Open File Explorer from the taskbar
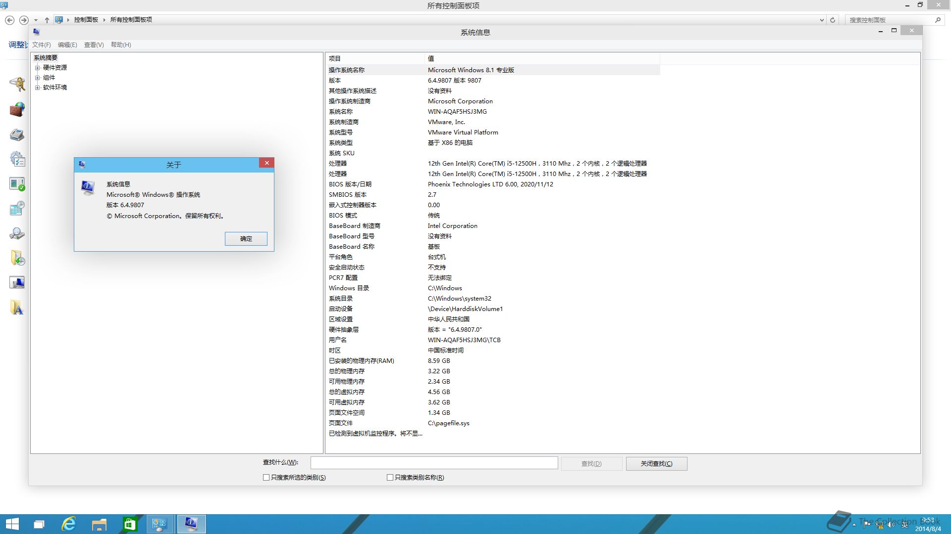 click(x=99, y=524)
